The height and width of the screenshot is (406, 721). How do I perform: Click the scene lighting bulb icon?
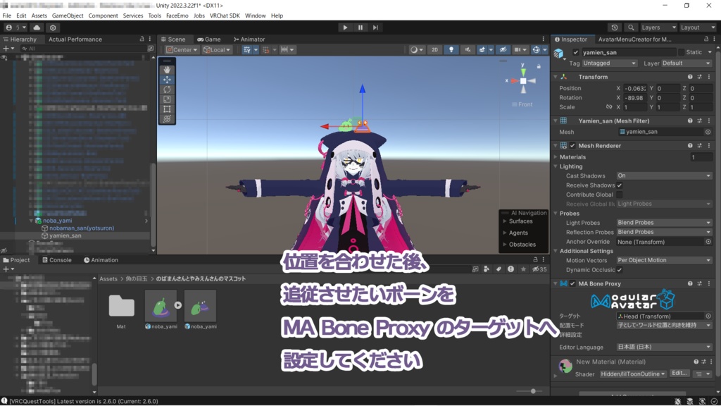451,49
